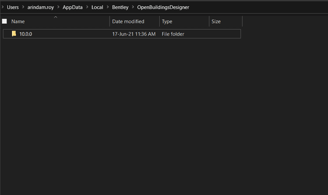The image size is (328, 195).
Task: Navigate to arindam.roy breadcrumb segment
Action: coord(40,7)
